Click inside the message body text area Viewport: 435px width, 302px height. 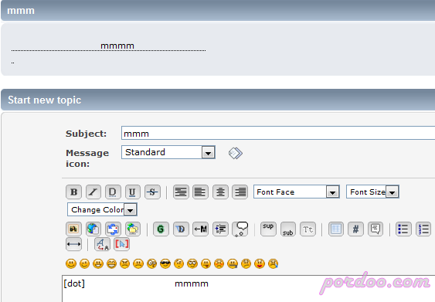click(x=248, y=289)
